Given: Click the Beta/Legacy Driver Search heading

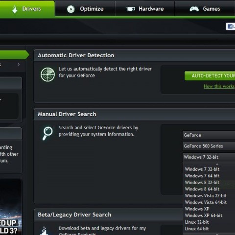Looking at the screenshot, I should [74, 214].
